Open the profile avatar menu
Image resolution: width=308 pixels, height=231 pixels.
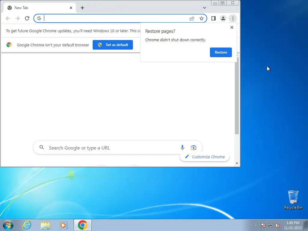[x=223, y=18]
